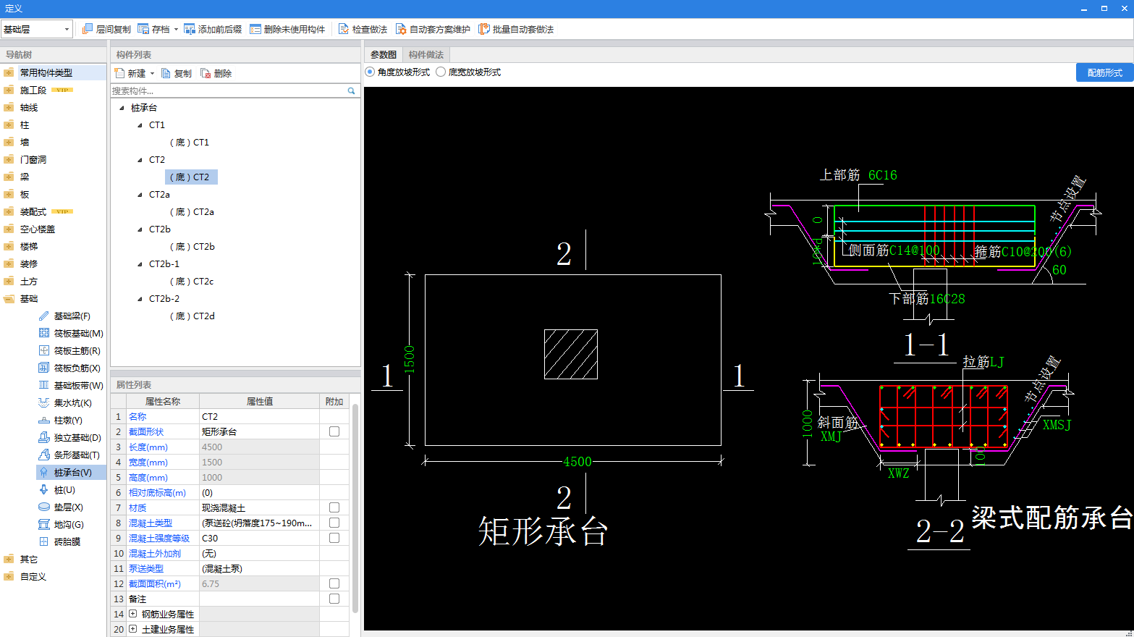
Task: Expand 土建业务属性 property group
Action: coord(132,629)
